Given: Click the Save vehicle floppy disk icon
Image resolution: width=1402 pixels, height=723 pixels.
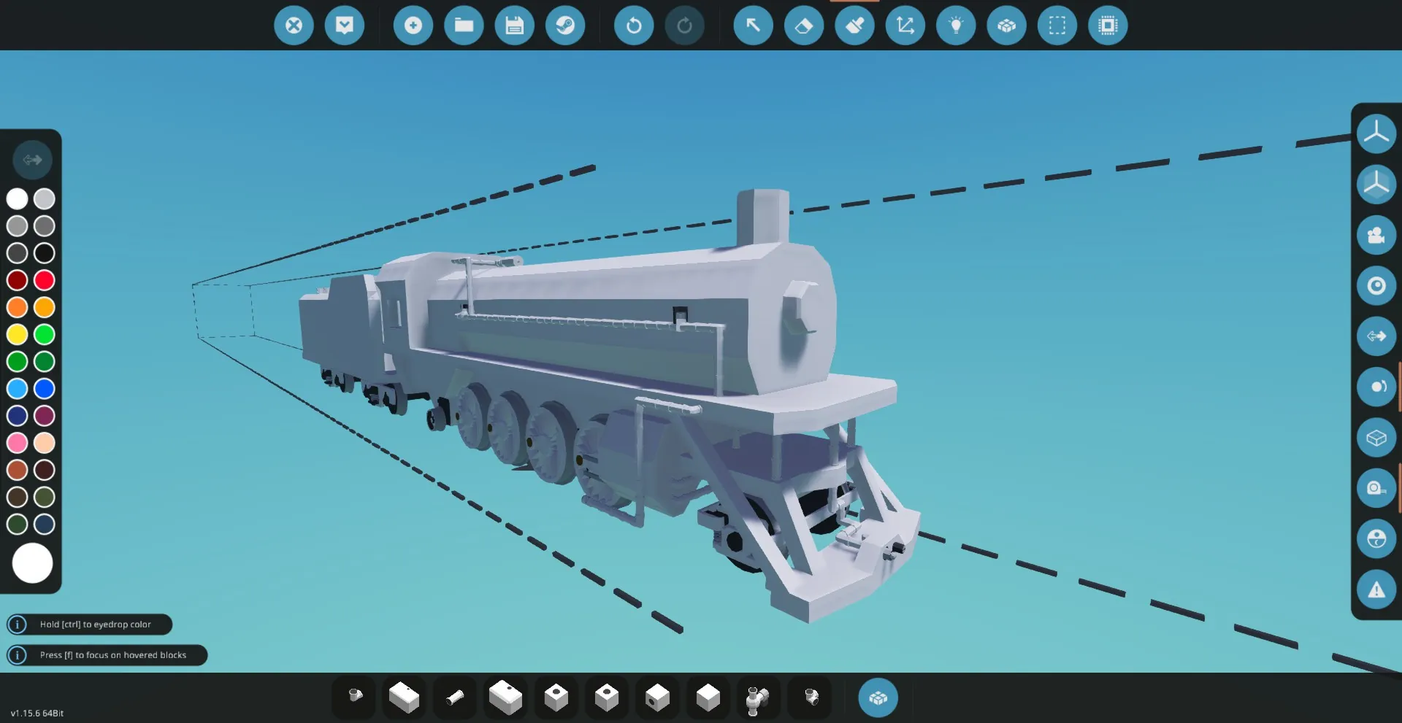Looking at the screenshot, I should [514, 26].
